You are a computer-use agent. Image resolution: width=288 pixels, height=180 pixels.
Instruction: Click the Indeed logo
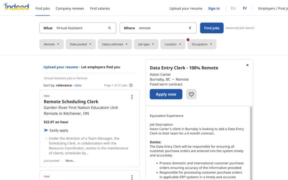16,7
